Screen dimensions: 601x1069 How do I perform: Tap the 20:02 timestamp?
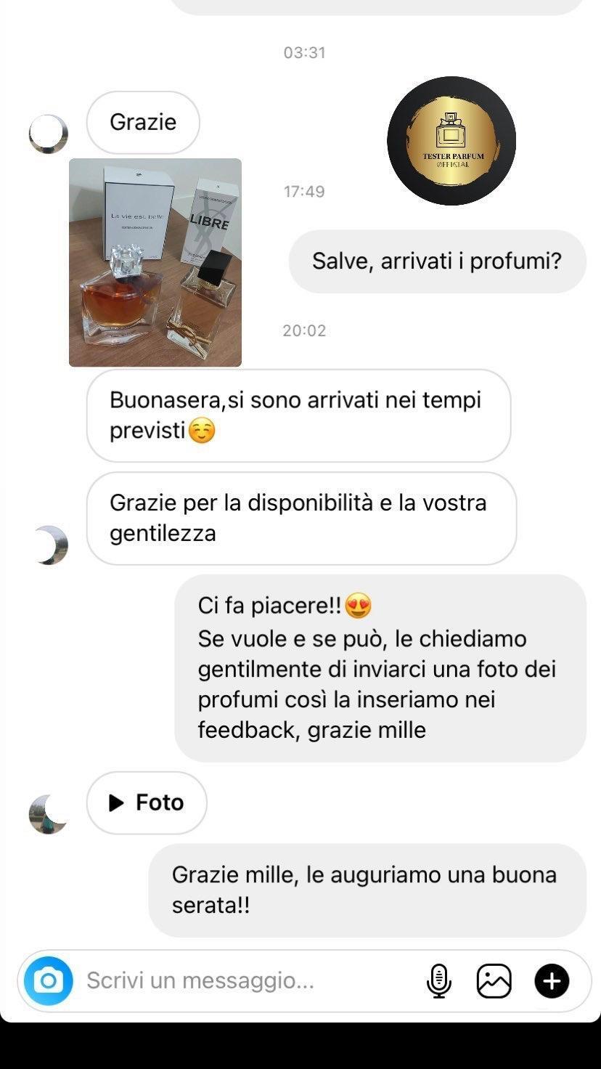point(304,330)
